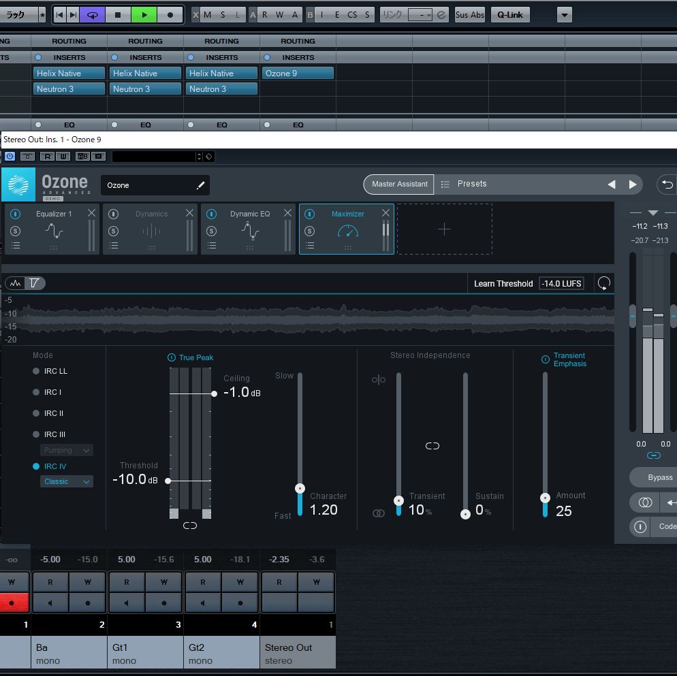Select the Dynamics module icon

click(x=152, y=232)
